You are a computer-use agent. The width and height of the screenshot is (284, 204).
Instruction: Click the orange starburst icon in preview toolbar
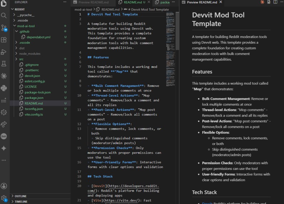click(x=262, y=2)
